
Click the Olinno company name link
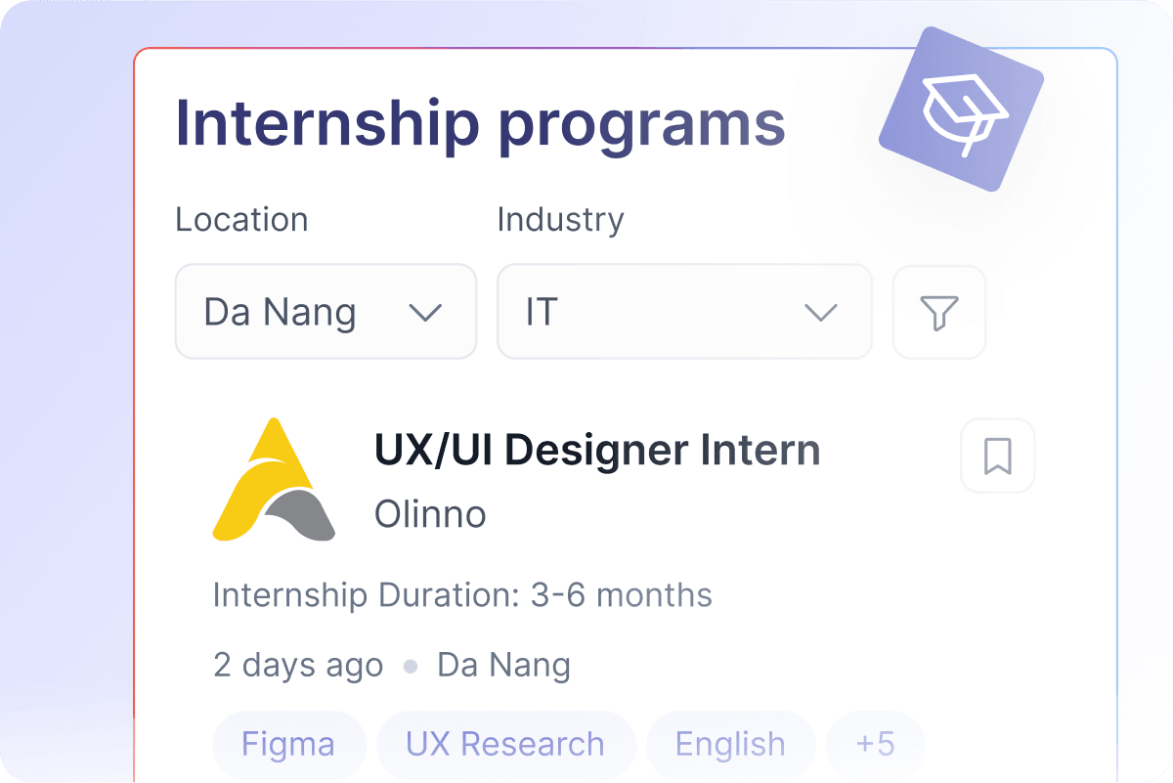tap(429, 514)
